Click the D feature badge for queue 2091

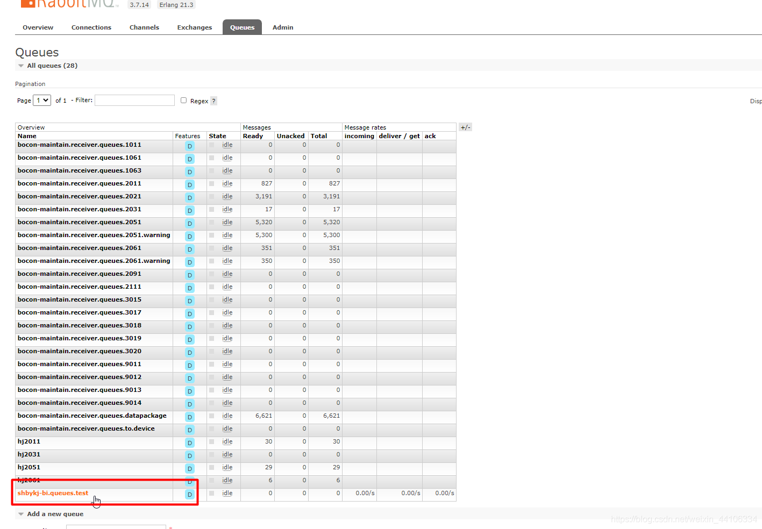pos(190,275)
